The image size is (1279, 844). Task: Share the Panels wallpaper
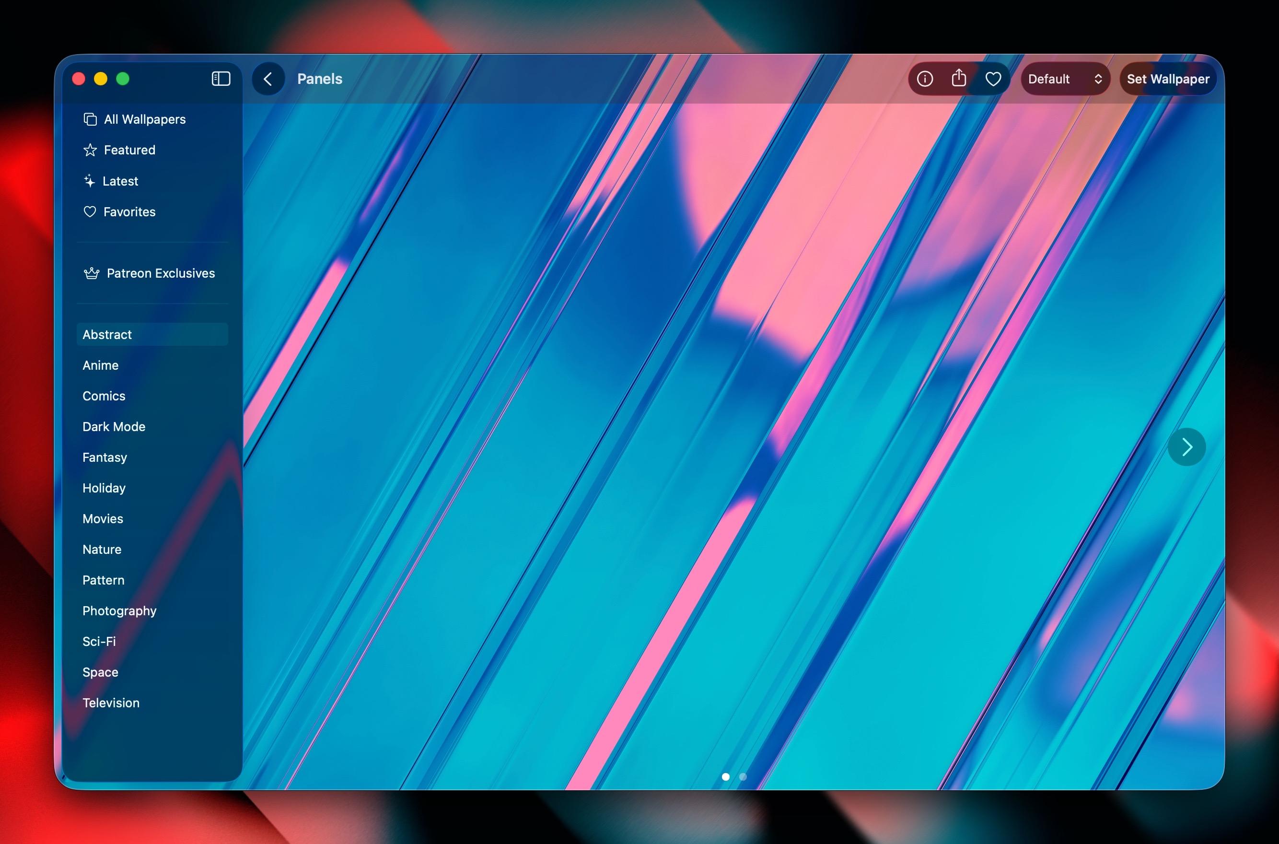click(959, 79)
